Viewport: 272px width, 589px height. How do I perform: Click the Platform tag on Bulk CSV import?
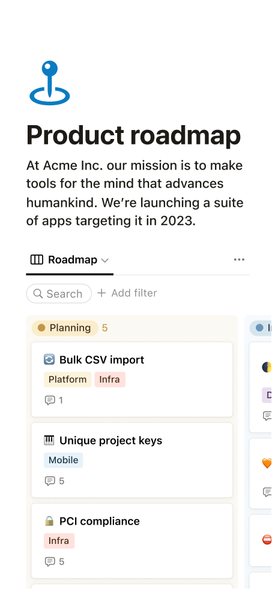pyautogui.click(x=67, y=380)
